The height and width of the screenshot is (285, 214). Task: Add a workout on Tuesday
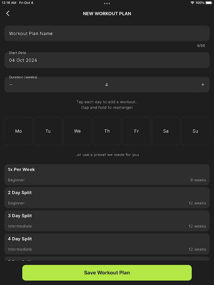click(x=48, y=131)
